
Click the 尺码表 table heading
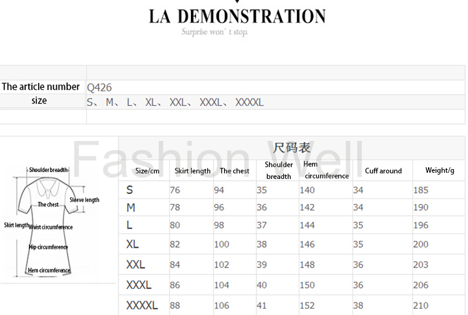(x=292, y=148)
